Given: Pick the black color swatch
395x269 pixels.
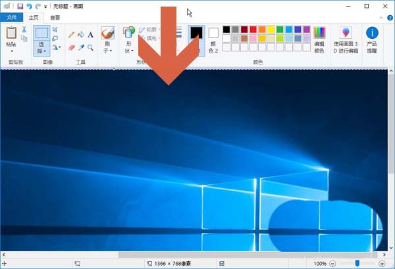Looking at the screenshot, I should (226, 30).
